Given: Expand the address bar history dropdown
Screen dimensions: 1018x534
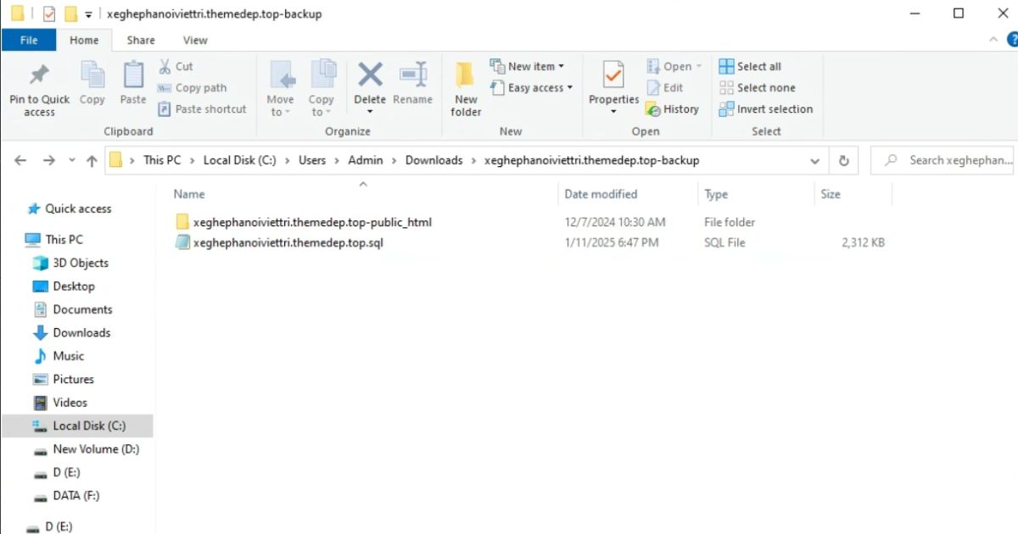Looking at the screenshot, I should pyautogui.click(x=814, y=160).
